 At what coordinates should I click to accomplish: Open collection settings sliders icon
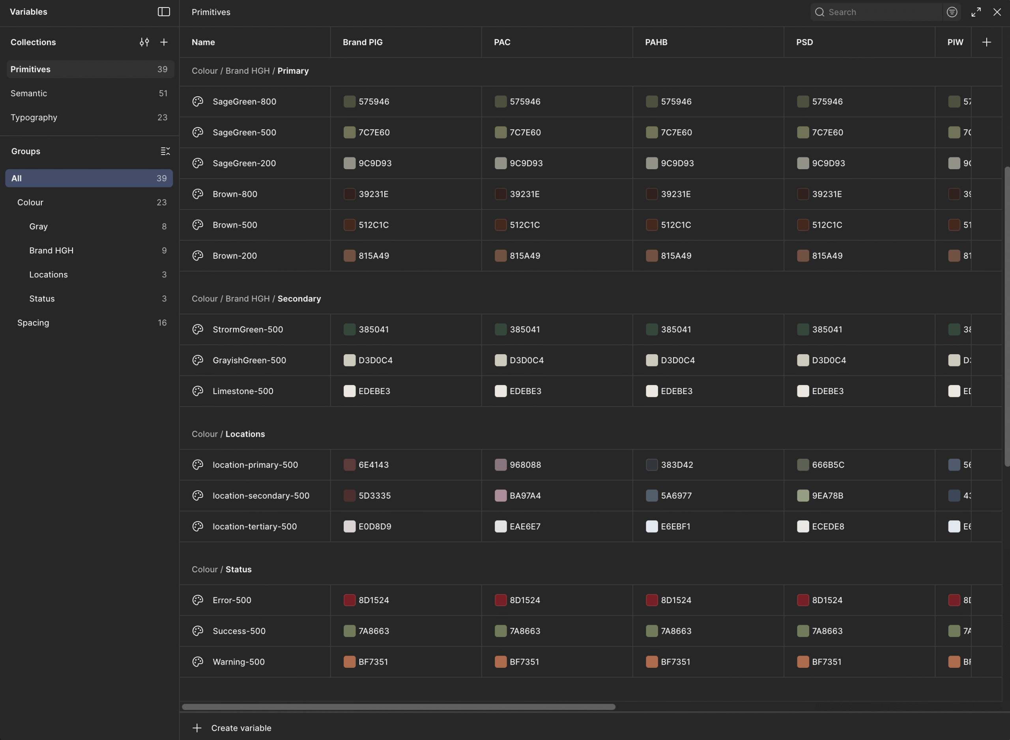[x=144, y=42]
